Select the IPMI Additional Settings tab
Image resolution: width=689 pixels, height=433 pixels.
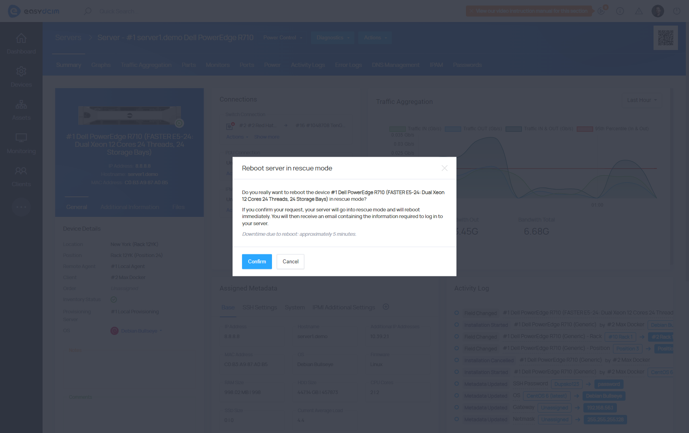tap(344, 307)
